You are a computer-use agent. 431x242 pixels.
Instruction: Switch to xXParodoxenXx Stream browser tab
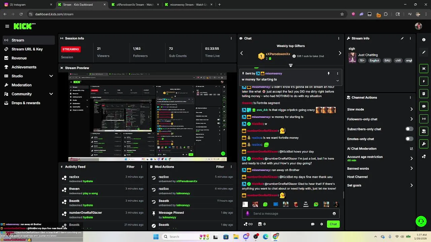click(x=135, y=5)
